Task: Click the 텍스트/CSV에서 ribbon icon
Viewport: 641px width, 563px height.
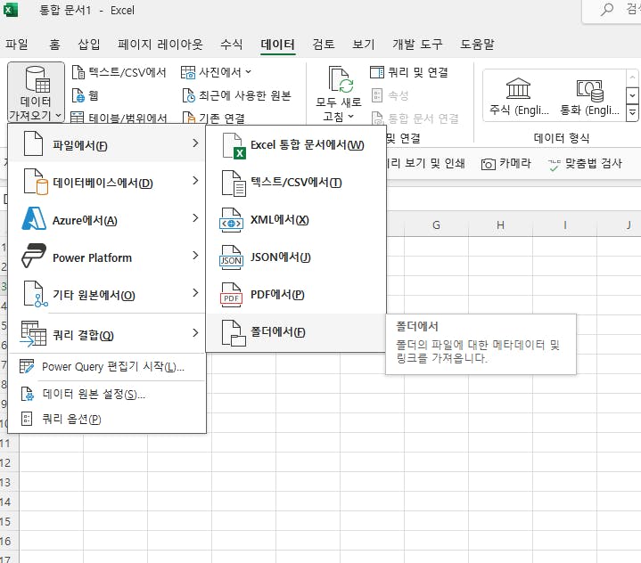Action: [78, 72]
